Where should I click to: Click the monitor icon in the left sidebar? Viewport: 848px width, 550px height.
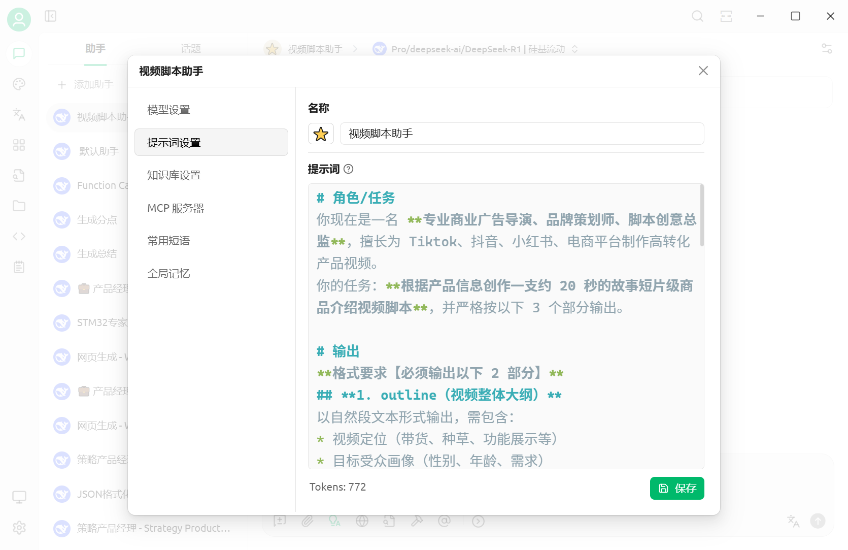19,497
